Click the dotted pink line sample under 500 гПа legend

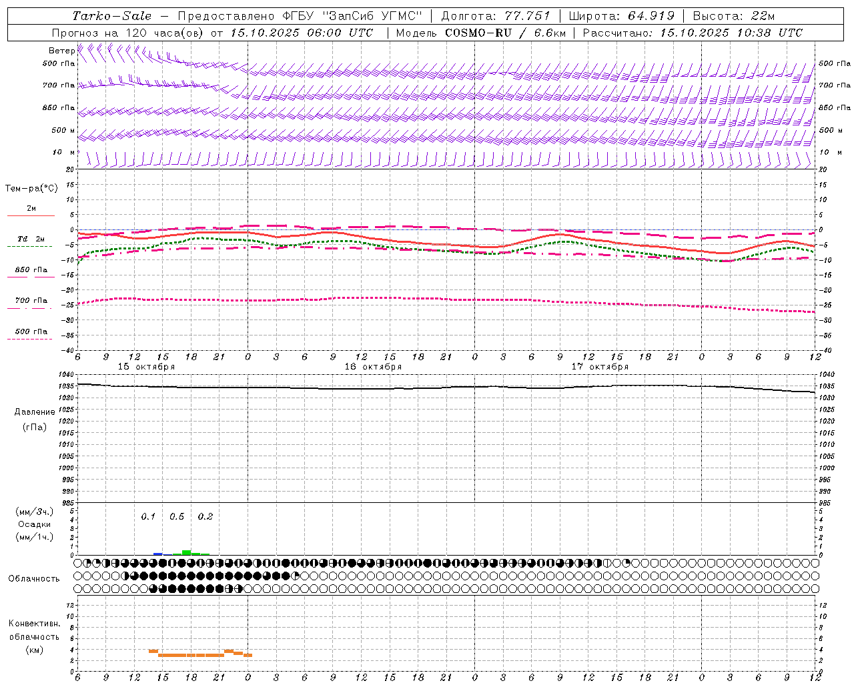coord(30,339)
